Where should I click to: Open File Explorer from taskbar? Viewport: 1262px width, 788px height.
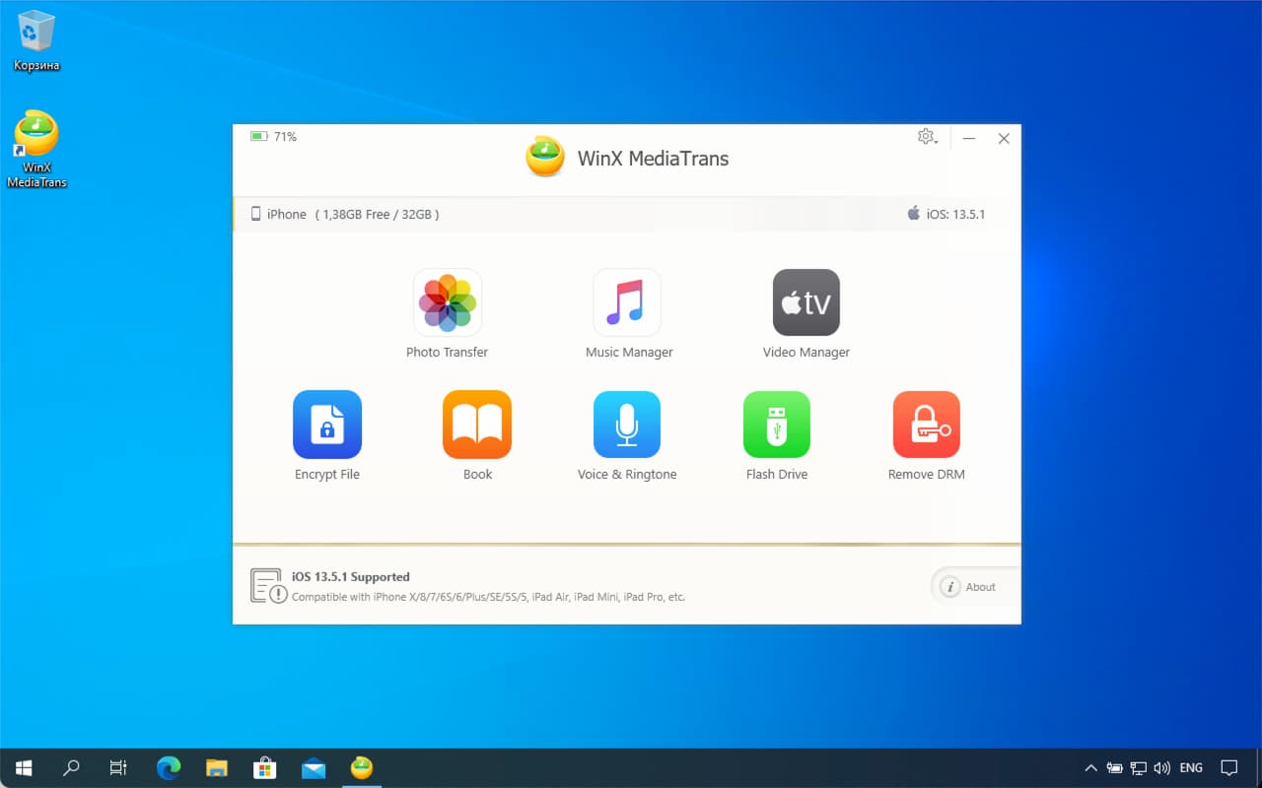(216, 768)
